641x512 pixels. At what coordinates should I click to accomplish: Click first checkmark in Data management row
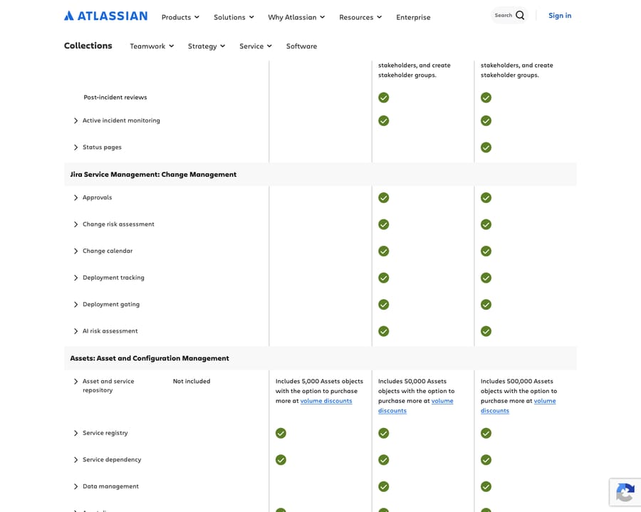click(x=383, y=486)
